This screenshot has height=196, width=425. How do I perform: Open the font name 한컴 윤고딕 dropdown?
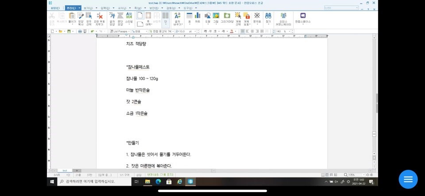pos(173,31)
